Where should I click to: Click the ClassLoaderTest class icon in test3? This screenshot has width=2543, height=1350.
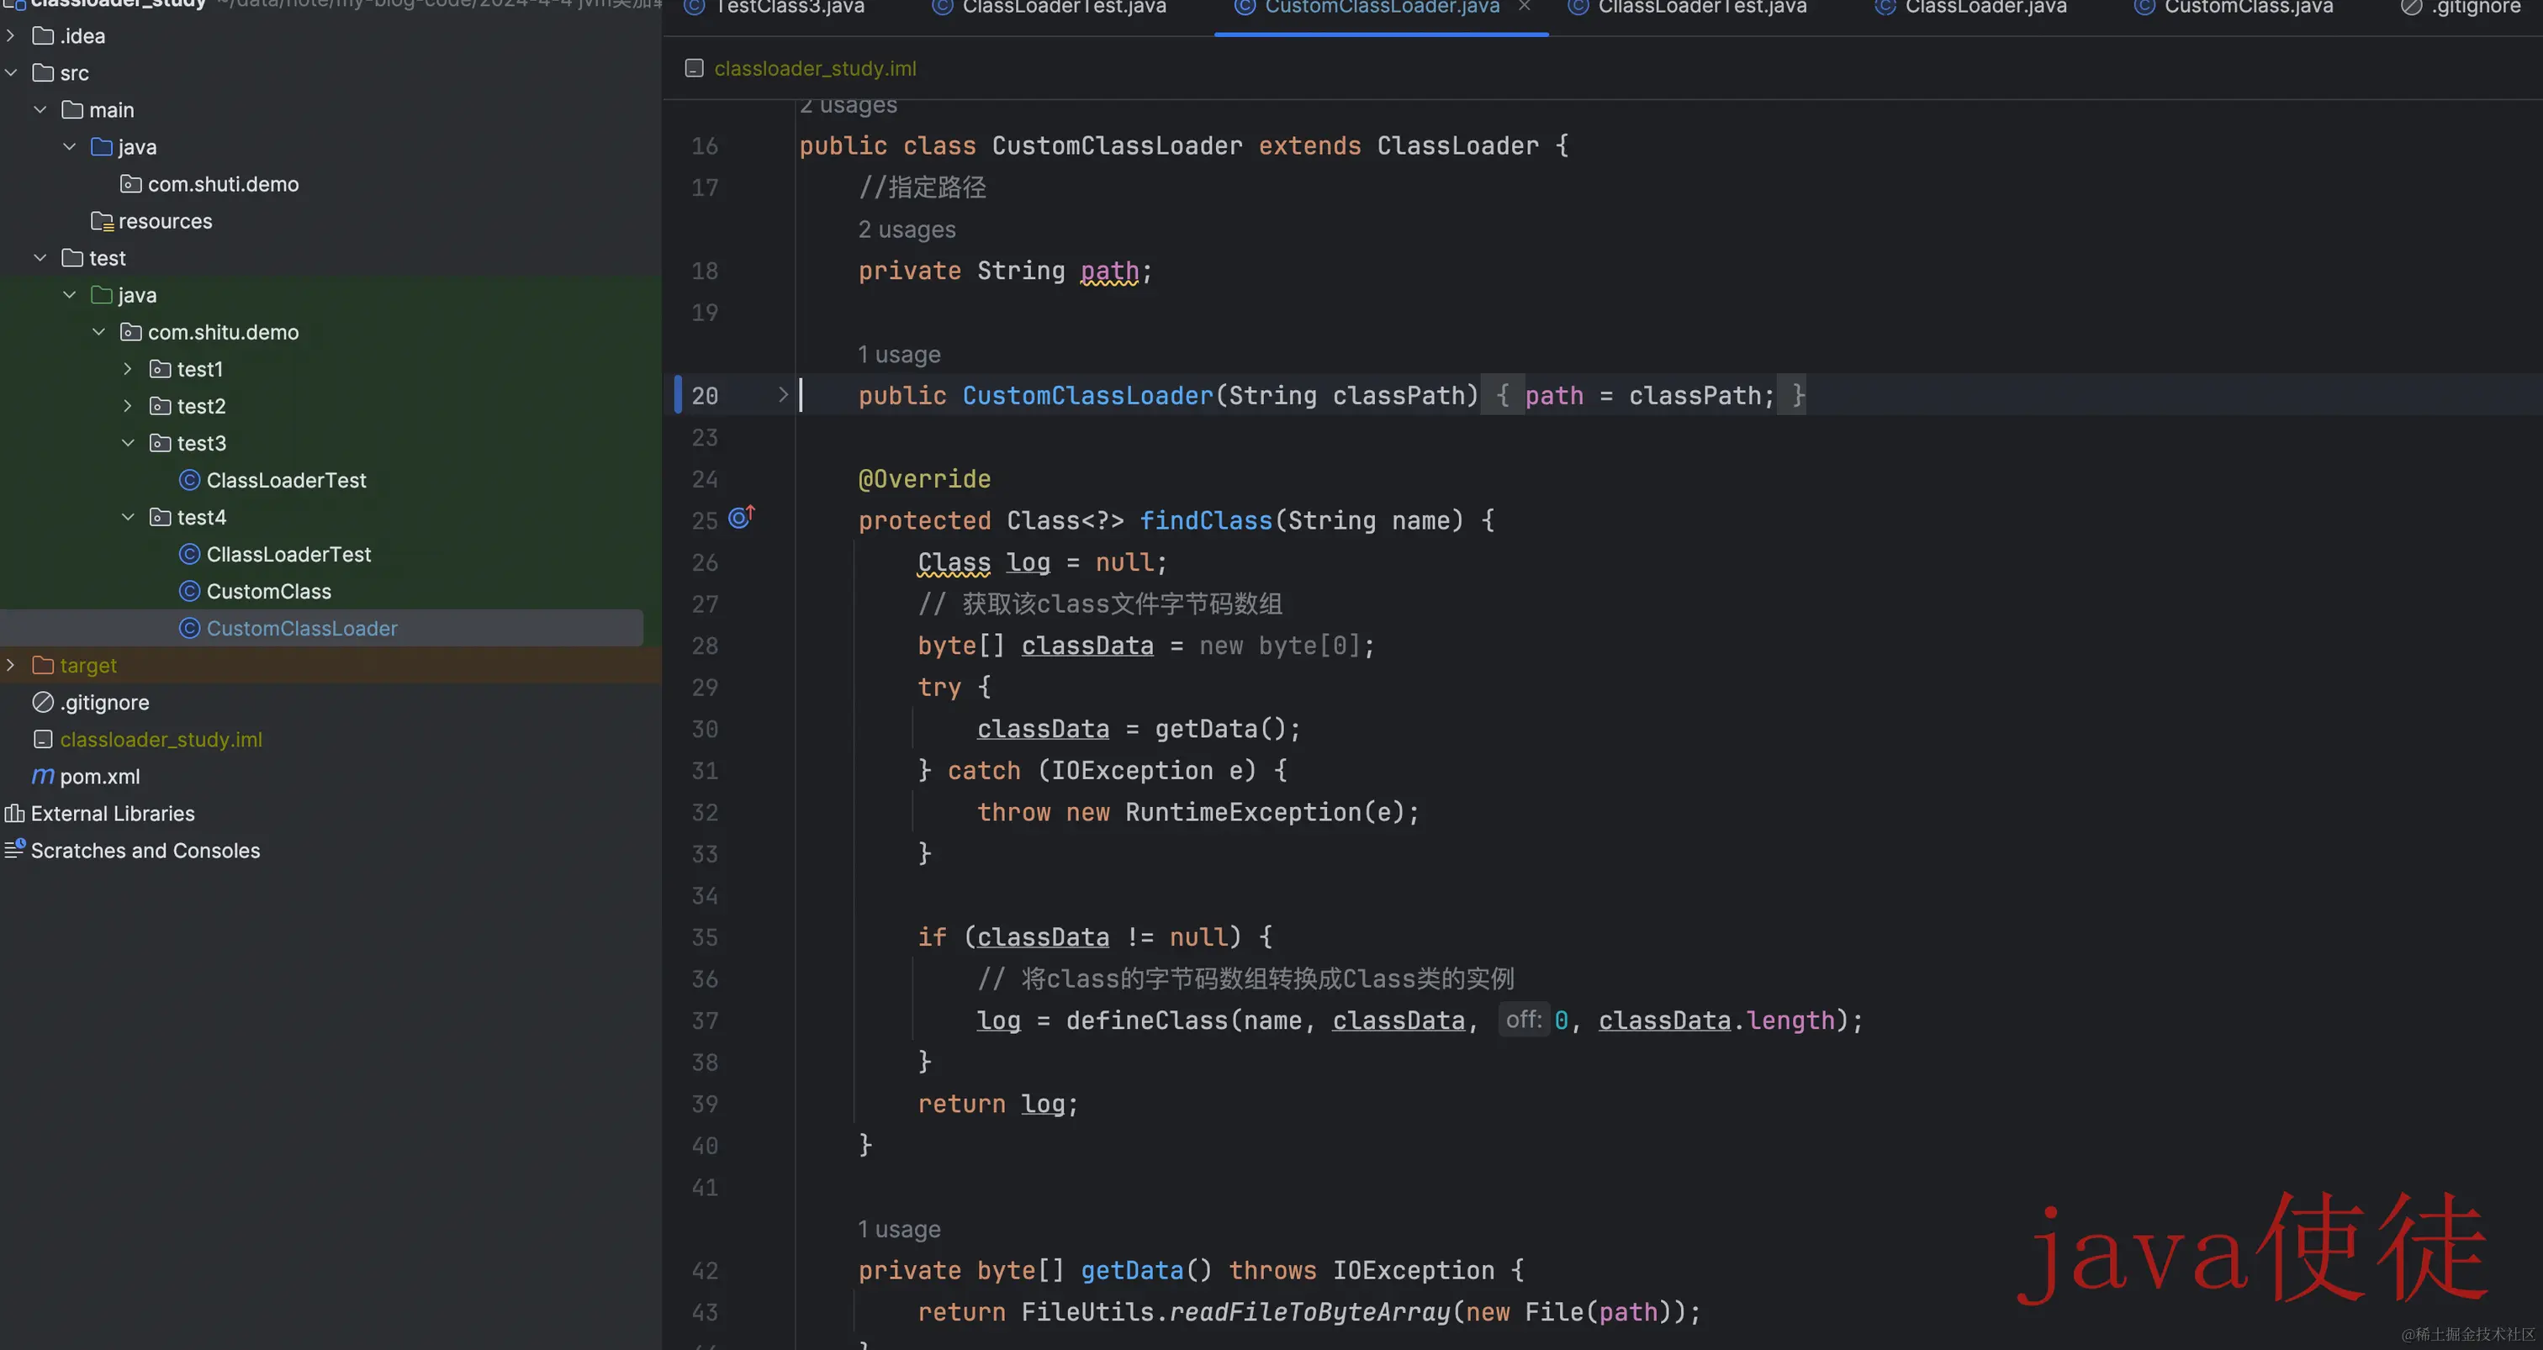[x=189, y=480]
